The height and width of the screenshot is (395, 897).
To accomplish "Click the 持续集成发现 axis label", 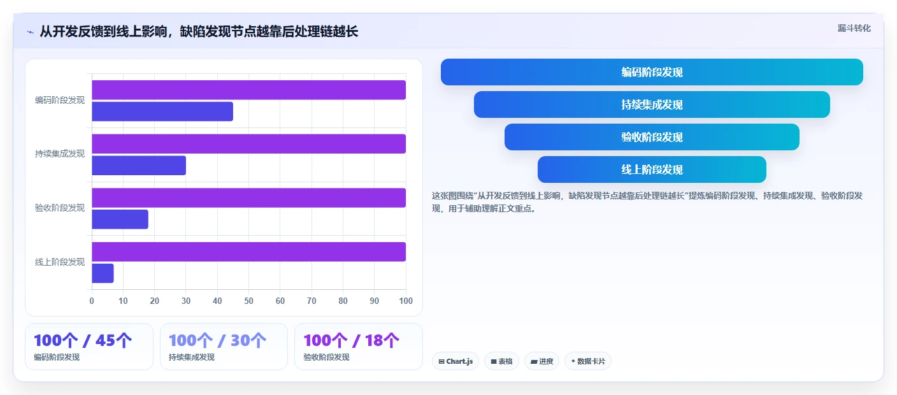I will [x=60, y=154].
